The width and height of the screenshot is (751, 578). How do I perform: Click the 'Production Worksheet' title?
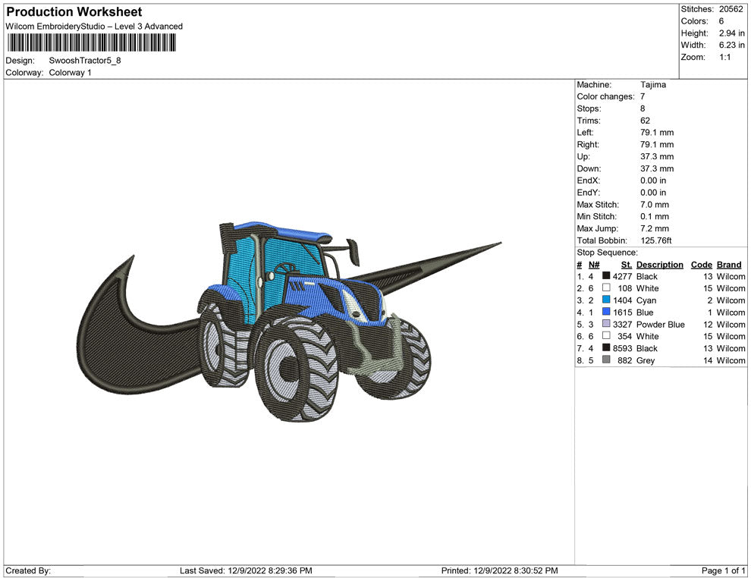[x=74, y=12]
